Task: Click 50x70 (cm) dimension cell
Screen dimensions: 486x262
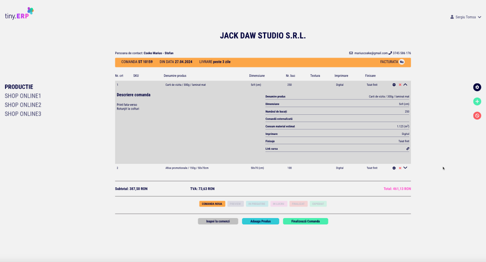Action: (257, 168)
